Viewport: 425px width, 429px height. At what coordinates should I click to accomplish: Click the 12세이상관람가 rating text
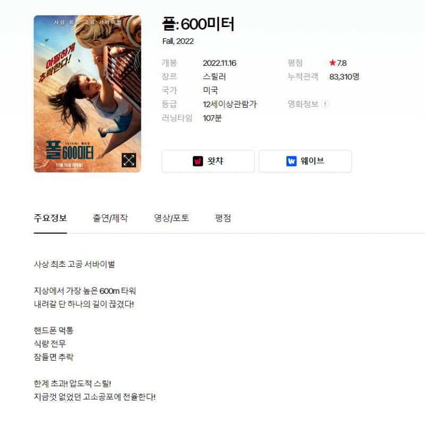click(229, 104)
